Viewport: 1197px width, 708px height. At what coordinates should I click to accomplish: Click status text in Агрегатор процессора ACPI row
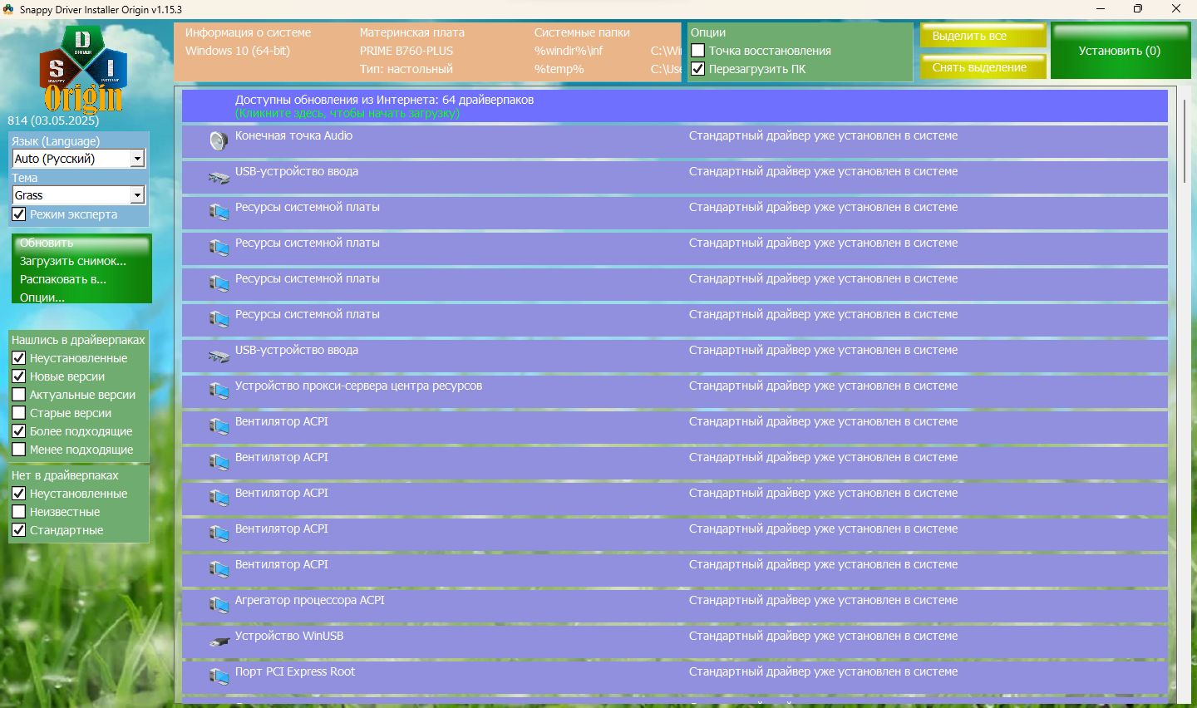[823, 600]
